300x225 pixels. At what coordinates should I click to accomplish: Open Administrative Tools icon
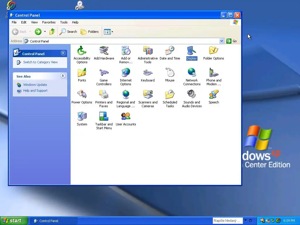point(148,54)
